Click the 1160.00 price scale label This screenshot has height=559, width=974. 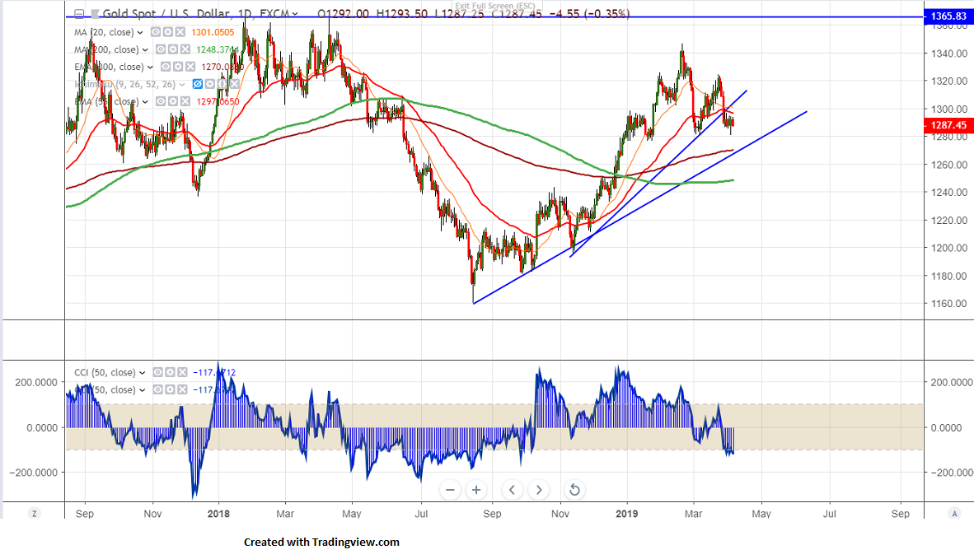pyautogui.click(x=948, y=304)
